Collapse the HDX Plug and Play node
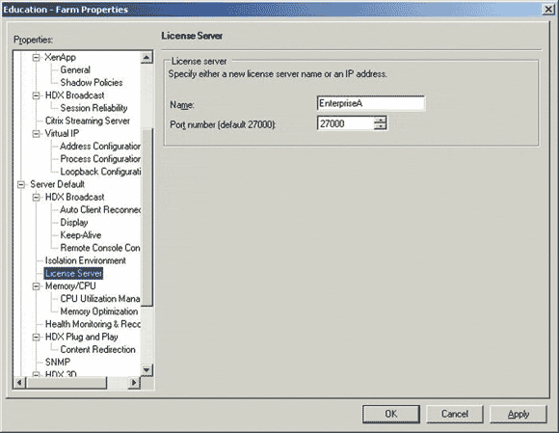The image size is (559, 433). [x=36, y=338]
